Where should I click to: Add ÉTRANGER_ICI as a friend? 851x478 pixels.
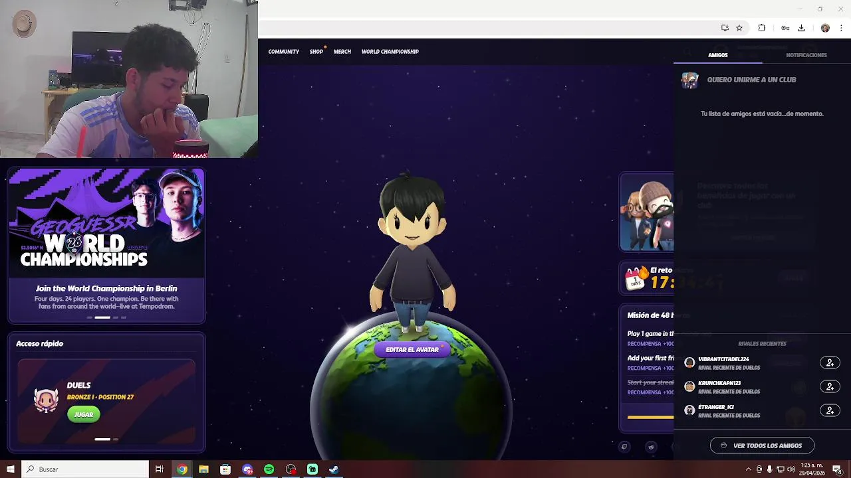[x=830, y=410]
